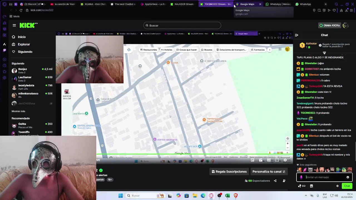Collapse the chat panel with the arrow icon
This screenshot has height=200, width=356.
click(296, 35)
